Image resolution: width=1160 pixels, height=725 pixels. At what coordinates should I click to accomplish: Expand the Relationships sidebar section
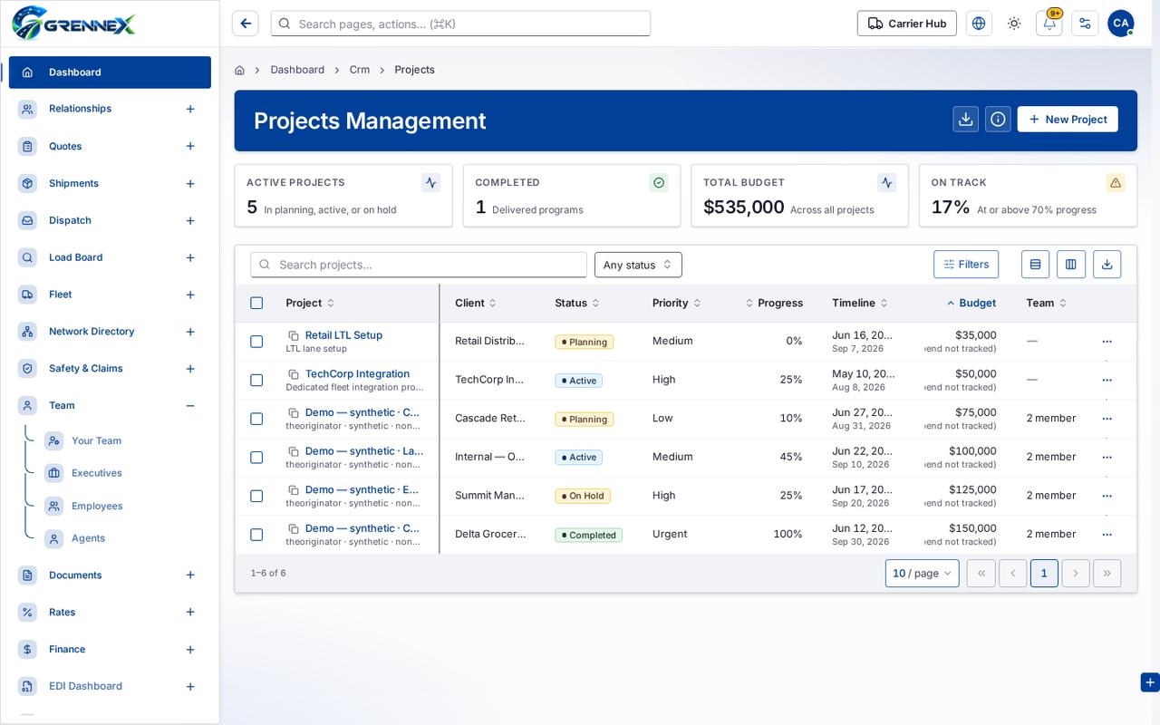click(x=190, y=109)
